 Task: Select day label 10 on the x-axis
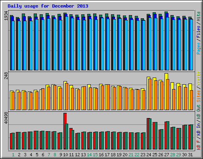click(x=65, y=155)
